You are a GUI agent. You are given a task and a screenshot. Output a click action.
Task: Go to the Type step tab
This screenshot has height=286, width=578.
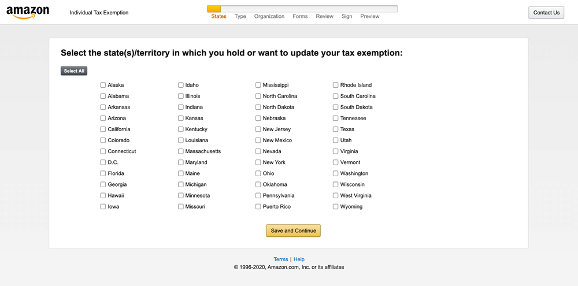[x=240, y=16]
